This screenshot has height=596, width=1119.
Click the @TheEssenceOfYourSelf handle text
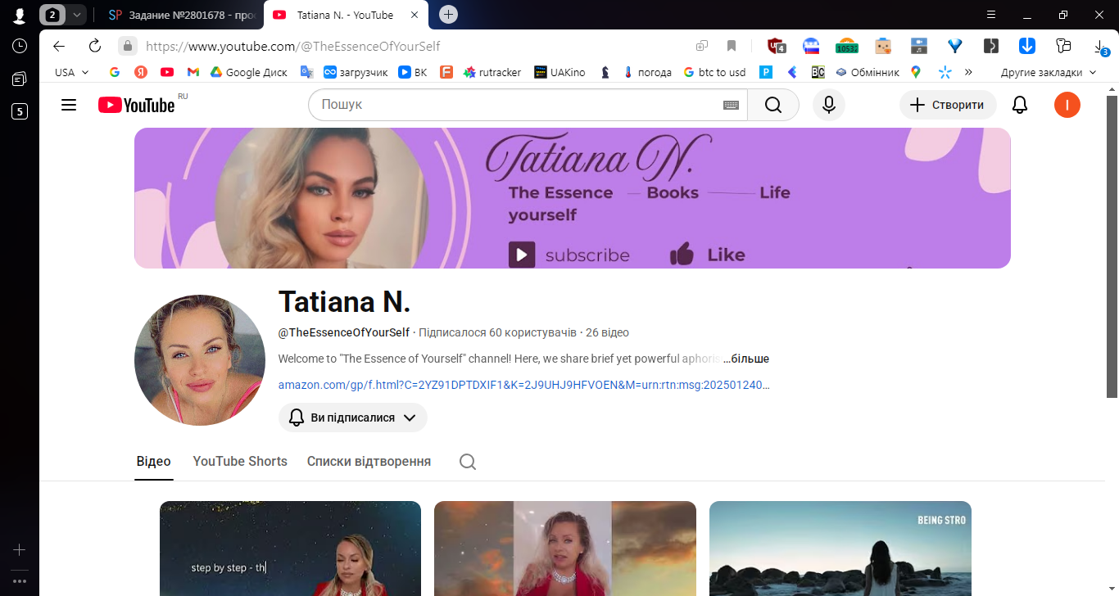coord(344,332)
